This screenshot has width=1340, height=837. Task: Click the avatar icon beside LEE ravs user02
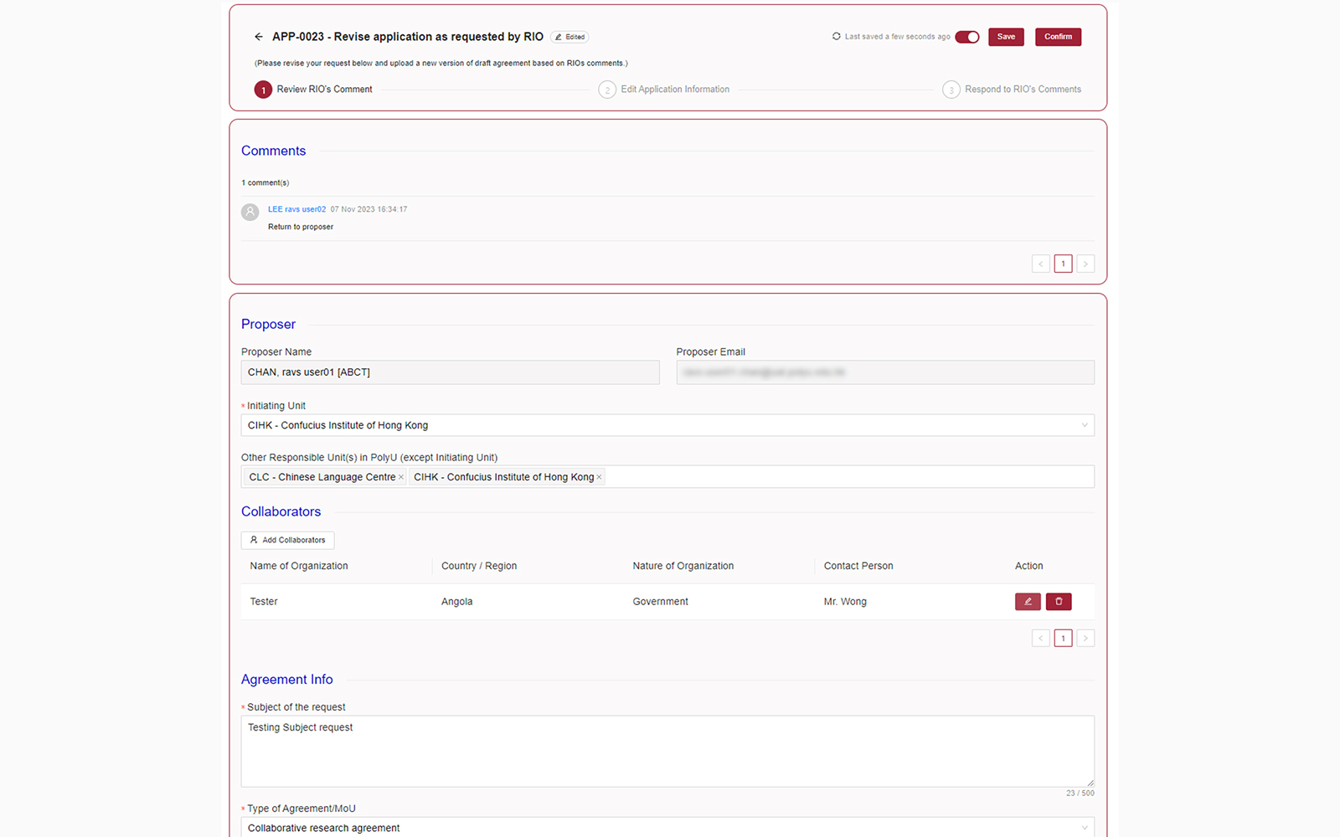click(250, 212)
